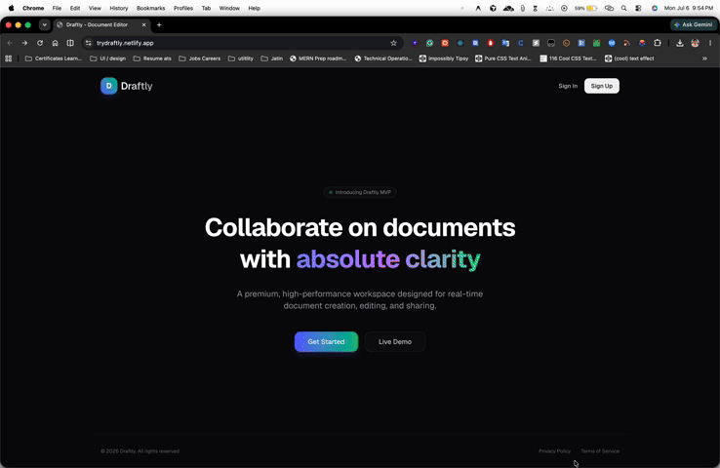Screen dimensions: 720x468
Task: Open the Tab menu
Action: click(206, 8)
